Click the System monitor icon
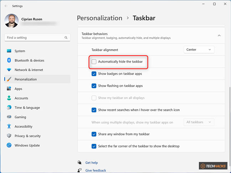This screenshot has height=173, width=231. (9, 51)
